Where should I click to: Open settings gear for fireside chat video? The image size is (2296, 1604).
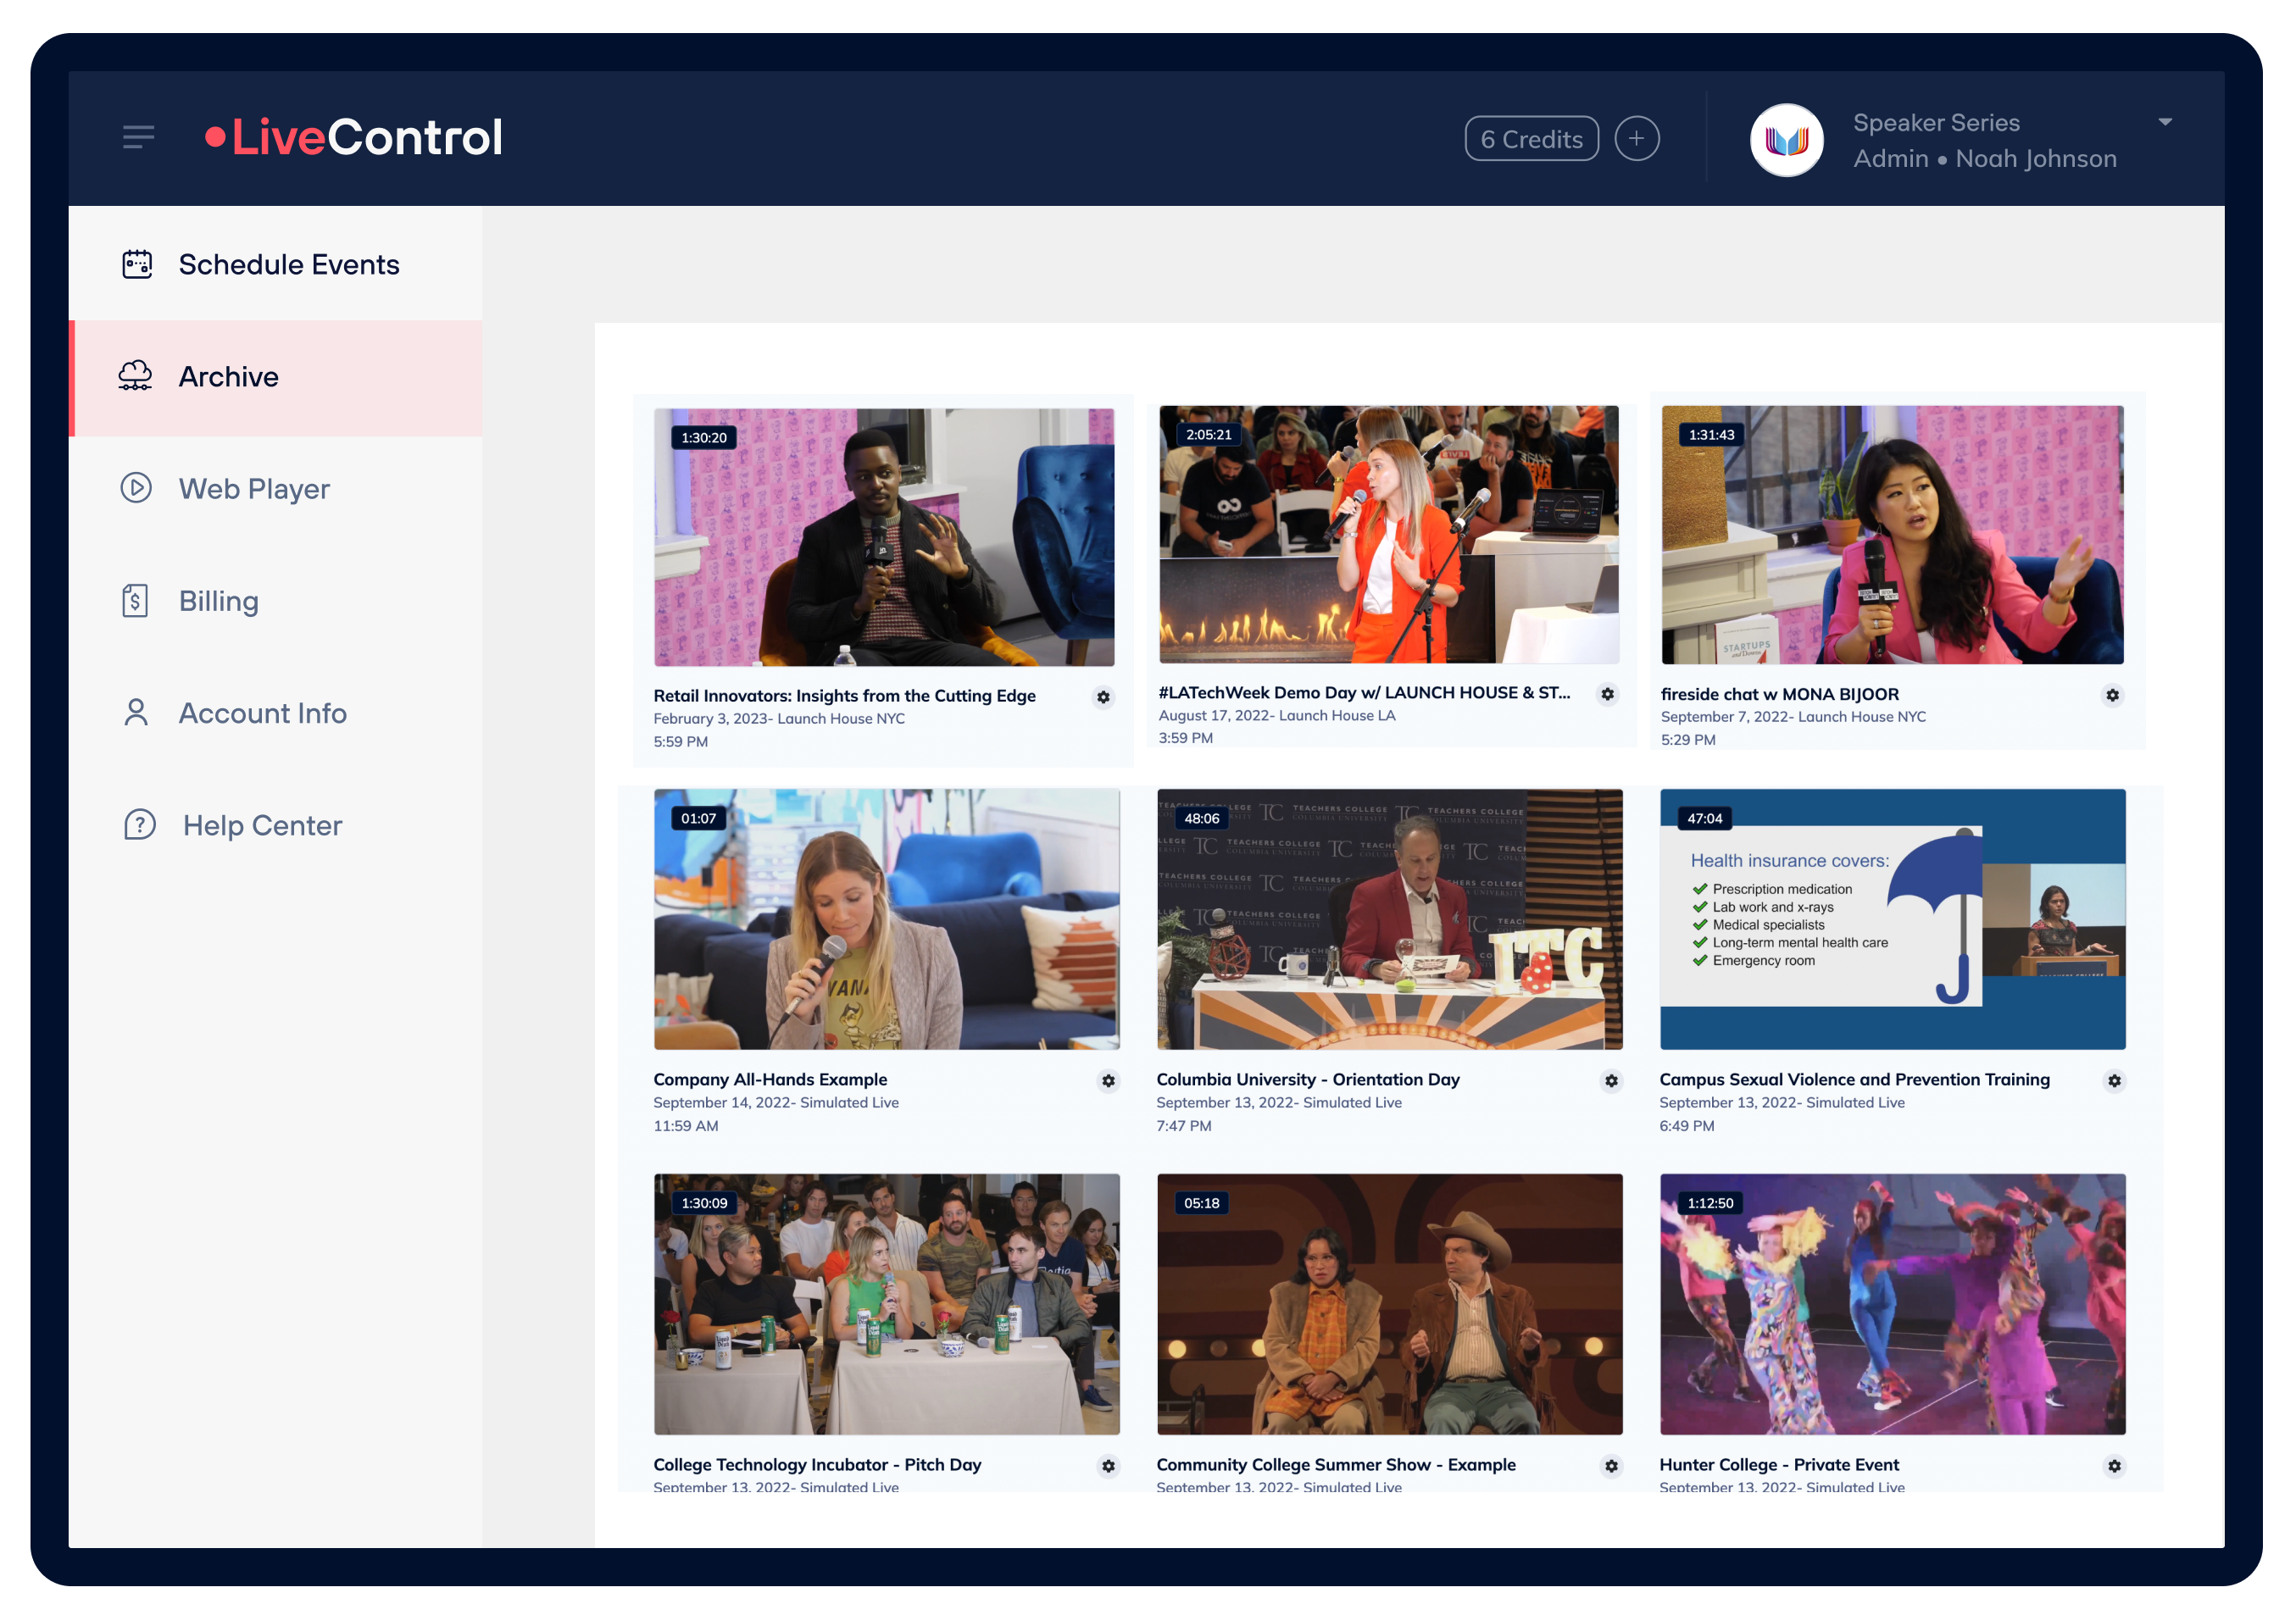(2112, 695)
